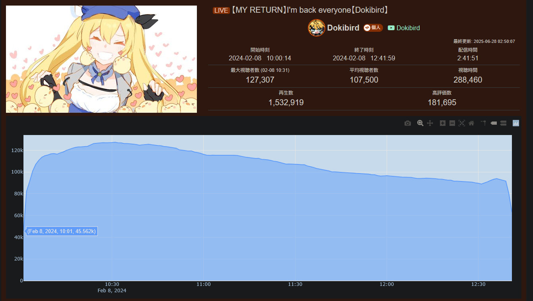
Task: Enable show closest data on hover
Action: pyautogui.click(x=494, y=123)
